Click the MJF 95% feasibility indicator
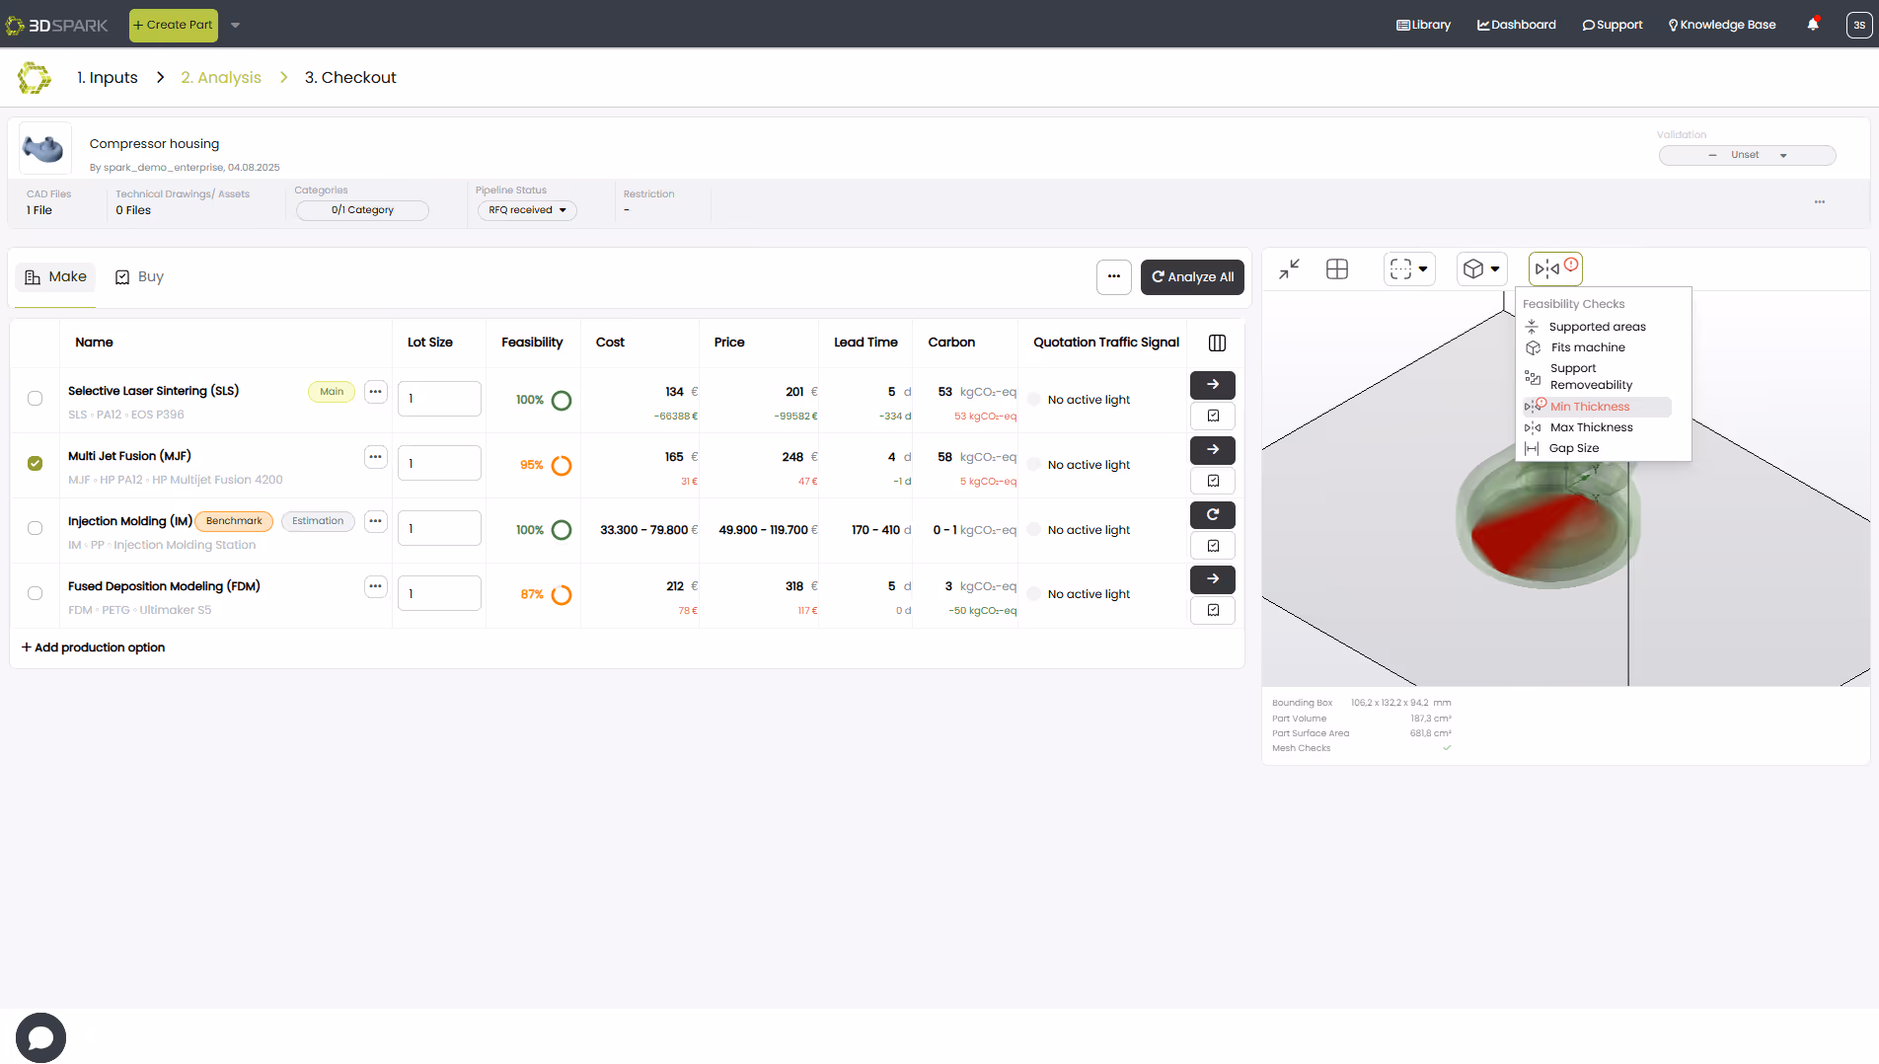1879x1064 pixels. point(546,466)
